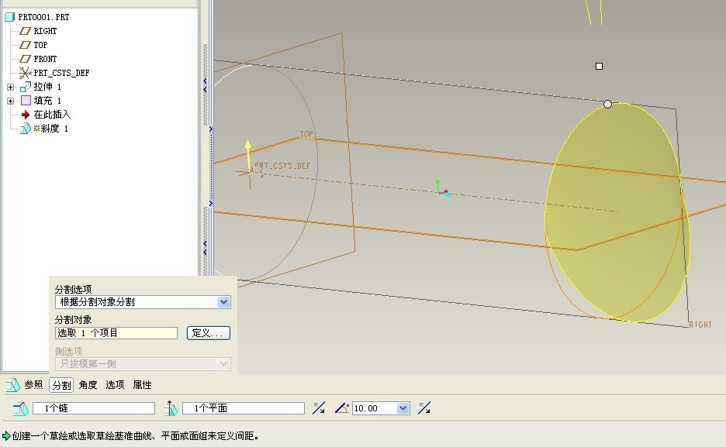The height and width of the screenshot is (447, 726).
Task: Click the PRT_CSYS_DEF label in viewport
Action: point(282,166)
